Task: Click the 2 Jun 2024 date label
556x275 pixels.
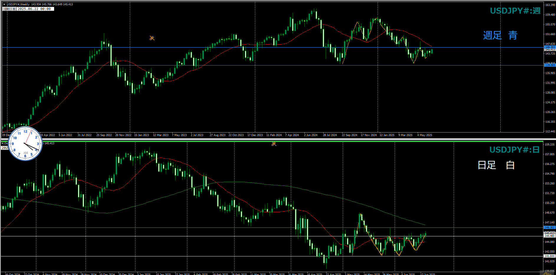Action: click(311, 135)
